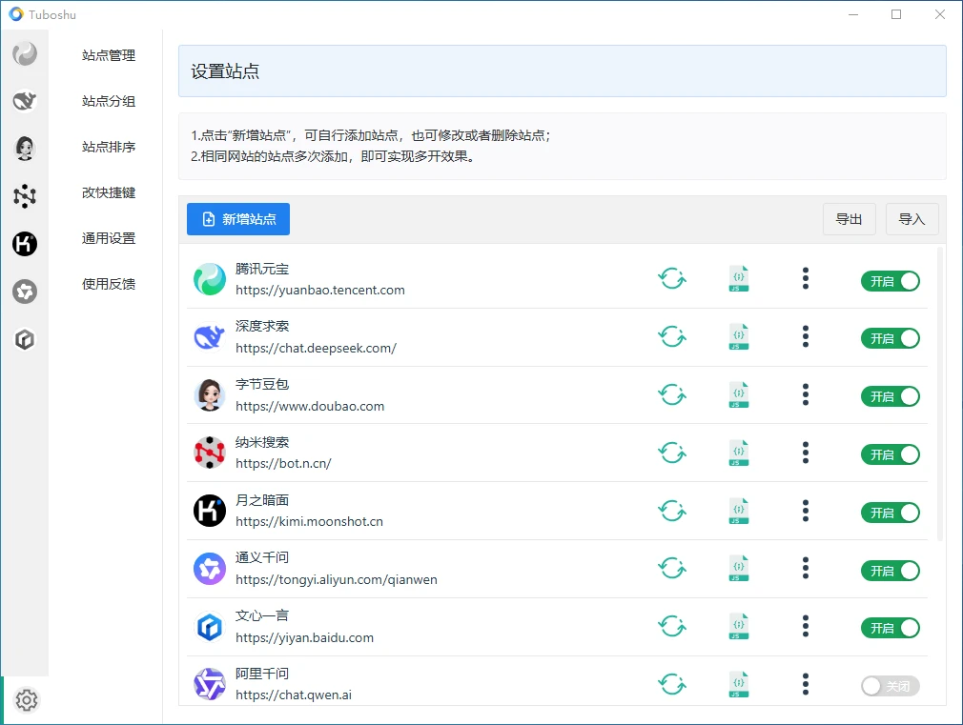Disable the 腾讯元宝 site toggle

pos(890,281)
